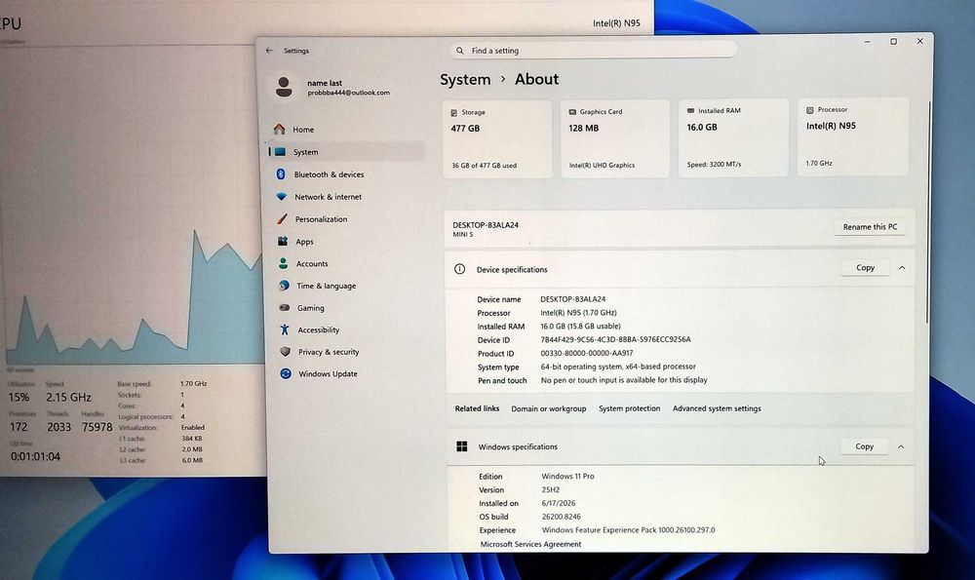The width and height of the screenshot is (975, 580).
Task: Click the search magnifier icon
Action: pyautogui.click(x=459, y=51)
